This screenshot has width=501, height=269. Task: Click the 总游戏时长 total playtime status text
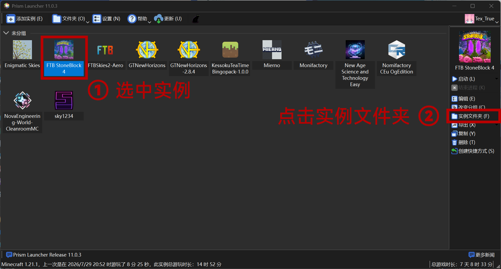coord(462,265)
